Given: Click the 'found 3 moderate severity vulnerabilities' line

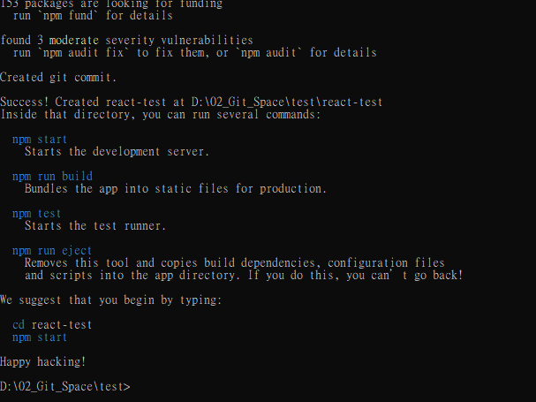Looking at the screenshot, I should click(x=126, y=41).
